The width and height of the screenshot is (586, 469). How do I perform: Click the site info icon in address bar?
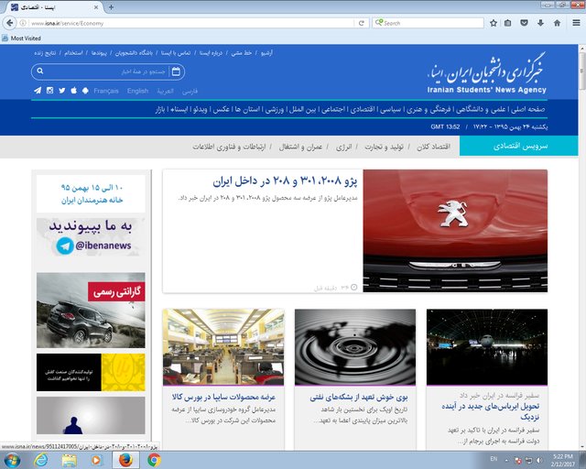[23, 23]
